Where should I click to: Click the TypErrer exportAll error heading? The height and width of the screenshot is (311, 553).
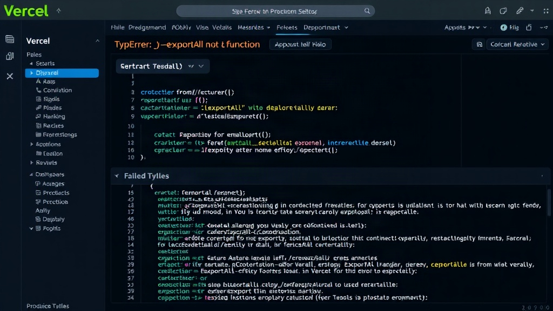tap(187, 44)
